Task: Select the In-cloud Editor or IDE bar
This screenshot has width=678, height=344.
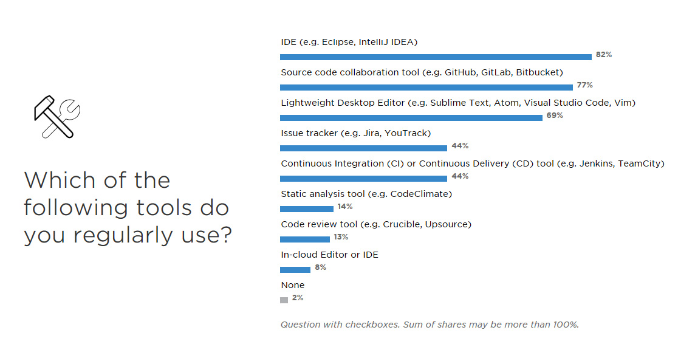Action: [x=295, y=270]
